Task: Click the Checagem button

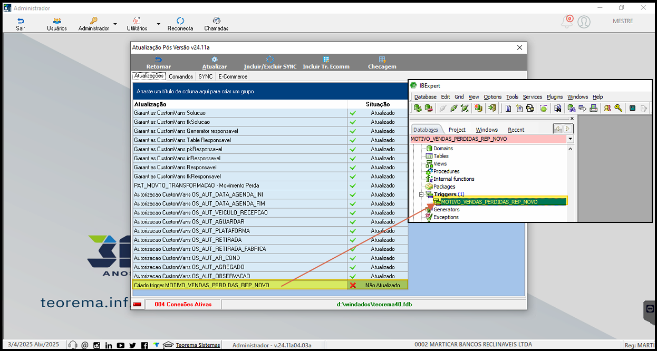Action: coord(382,63)
